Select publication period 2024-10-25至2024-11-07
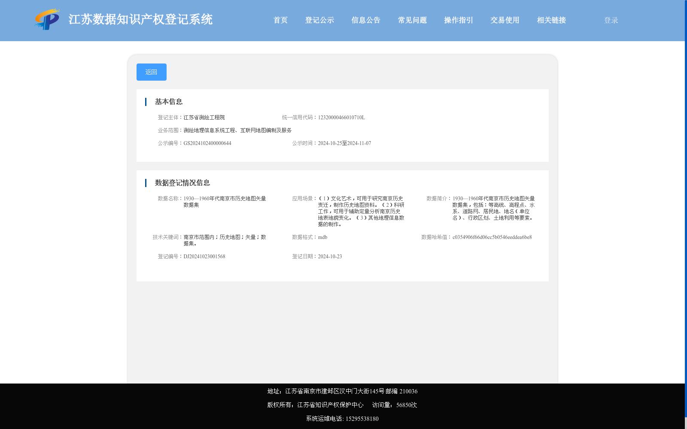Screen dimensions: 687x429 [x=344, y=143]
